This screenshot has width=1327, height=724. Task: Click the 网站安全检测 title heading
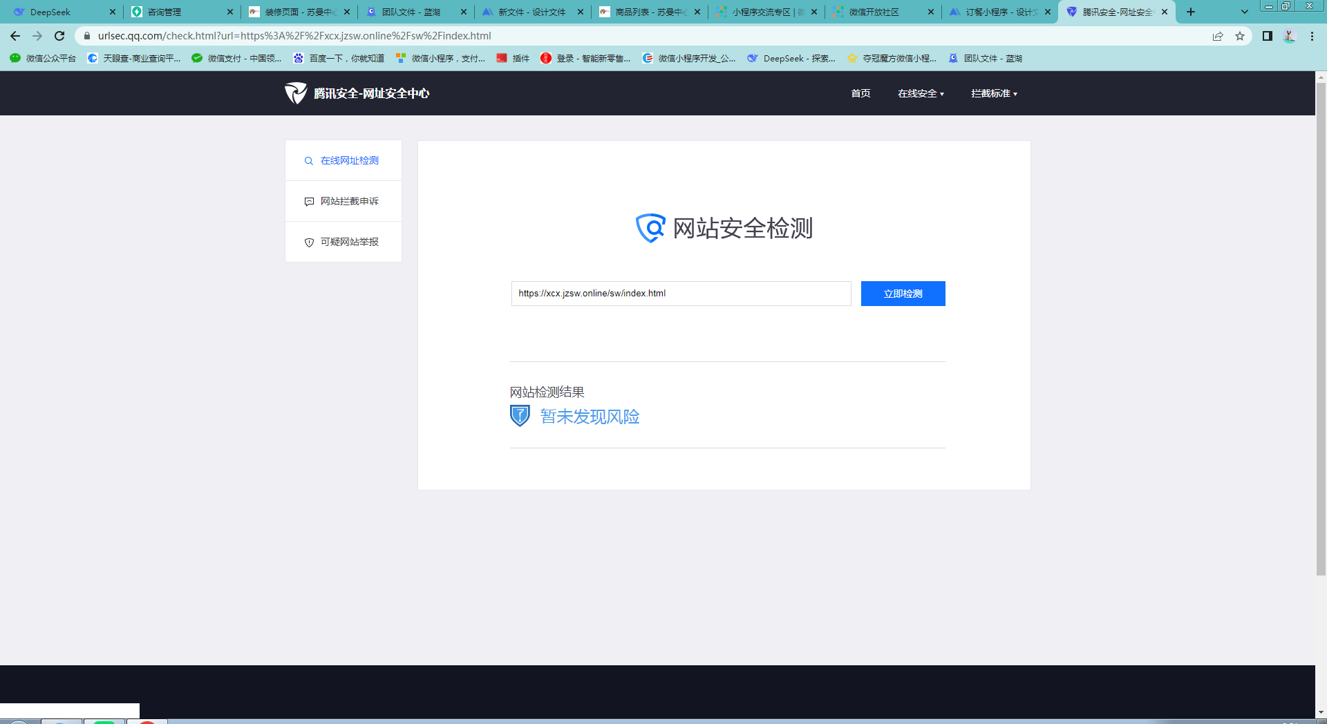742,228
